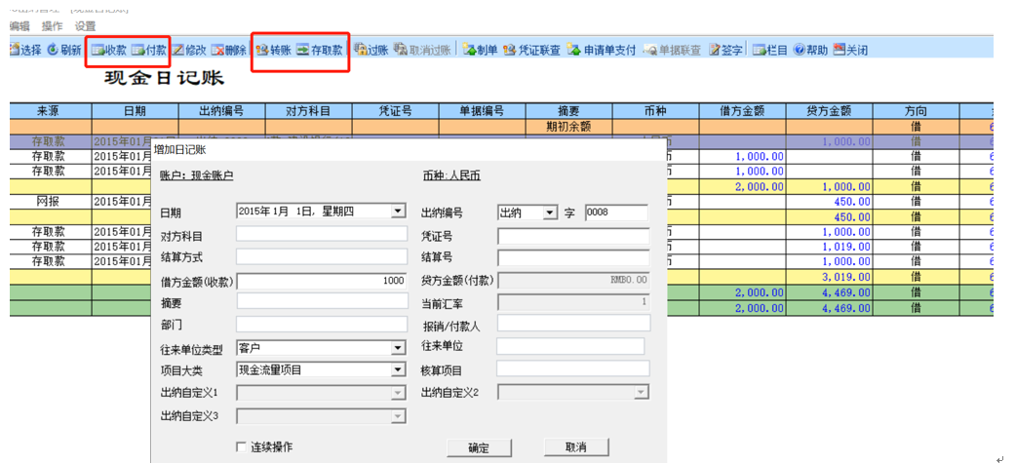Open the 帮助 help icon
The width and height of the screenshot is (1016, 464).
810,50
